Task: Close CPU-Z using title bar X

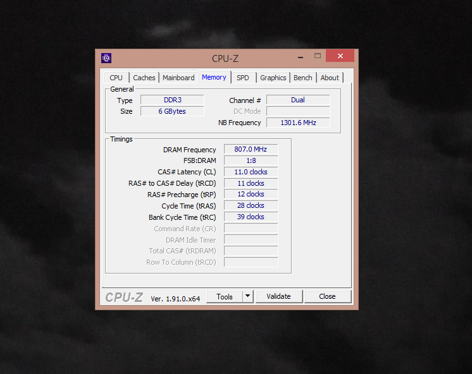Action: (x=341, y=56)
